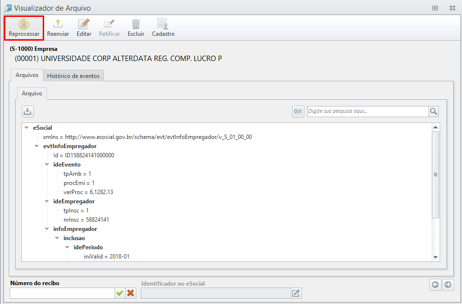Click tree scrollbar down arrow

coord(435,257)
